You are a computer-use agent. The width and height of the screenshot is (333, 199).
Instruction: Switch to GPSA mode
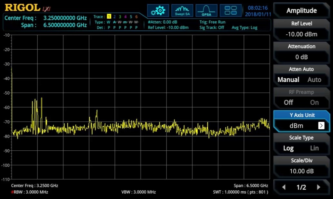[x=206, y=10]
